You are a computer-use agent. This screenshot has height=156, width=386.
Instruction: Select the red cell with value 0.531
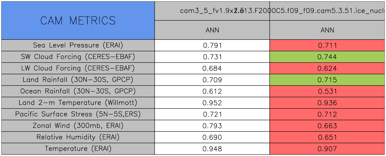327,91
